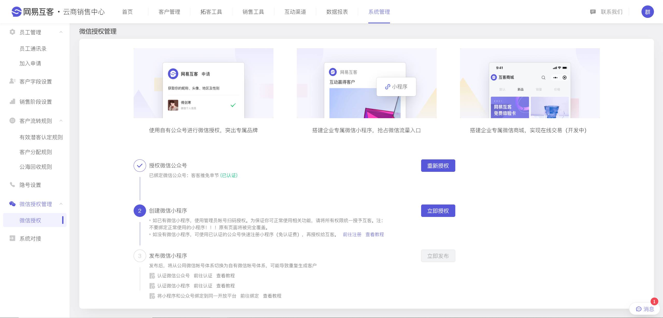Screen dimensions: 663x318
Task: Open the 互动渠道 tab
Action: pyautogui.click(x=295, y=12)
